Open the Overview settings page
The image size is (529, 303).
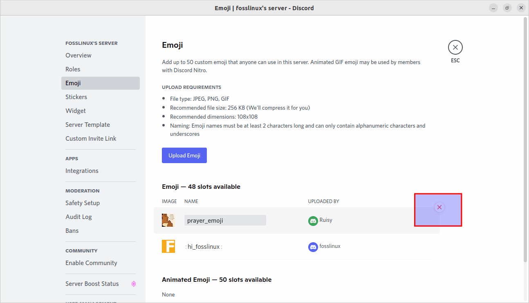point(101,55)
